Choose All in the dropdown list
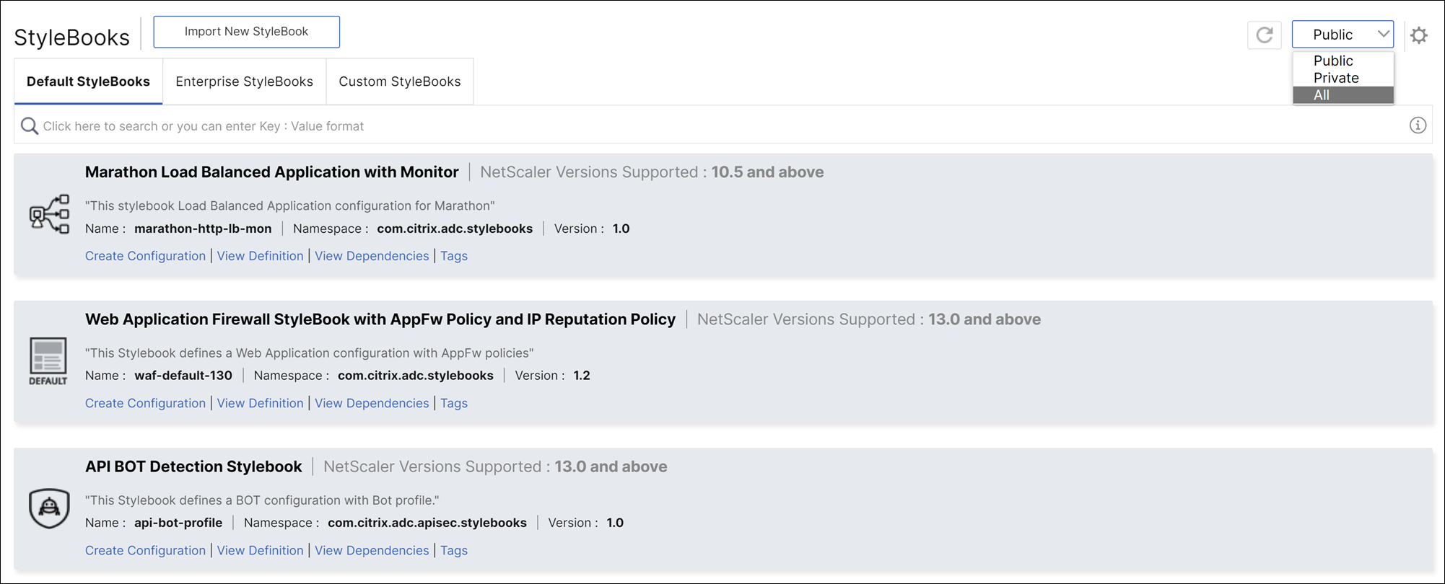The image size is (1445, 584). tap(1322, 95)
